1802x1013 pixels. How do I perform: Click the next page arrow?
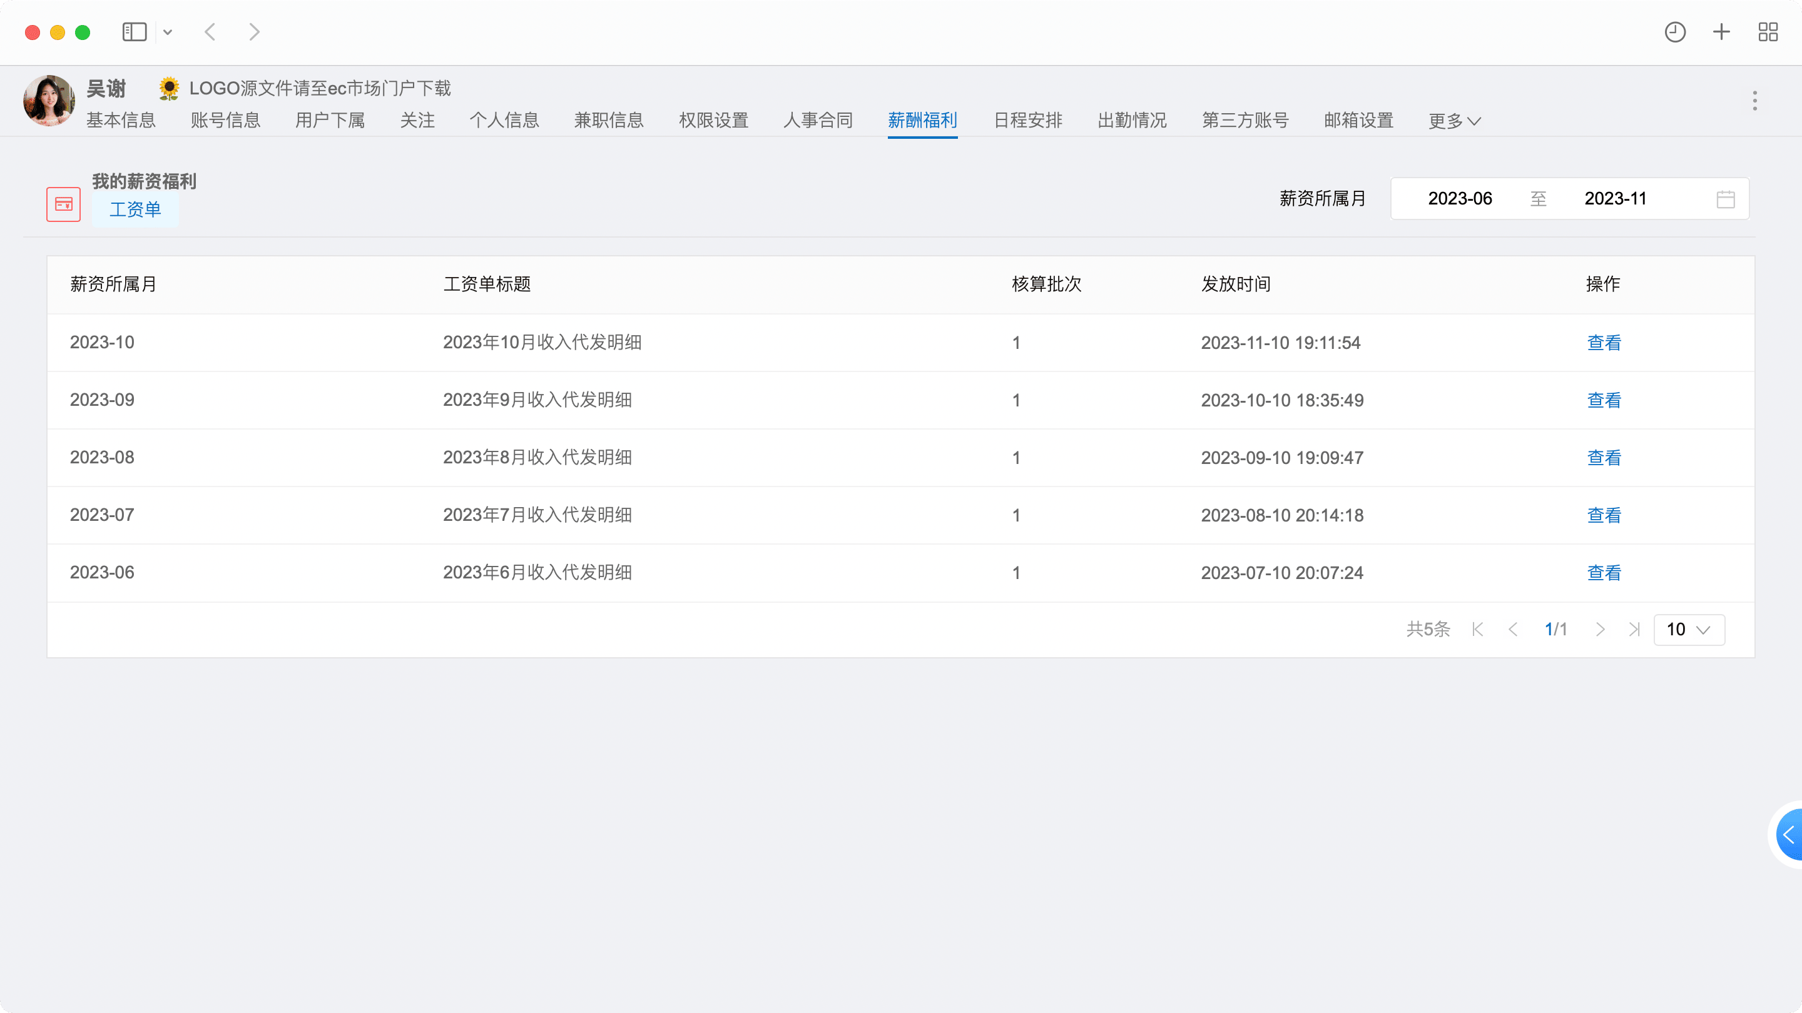[x=1600, y=629]
